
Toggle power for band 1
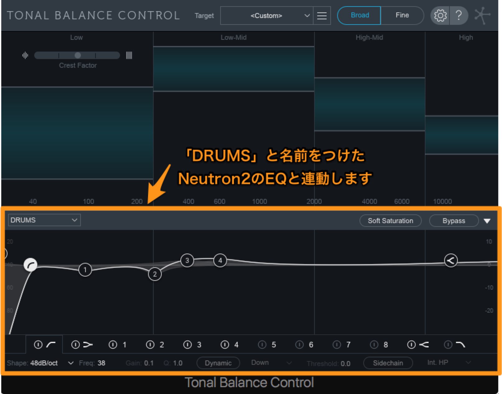click(113, 345)
